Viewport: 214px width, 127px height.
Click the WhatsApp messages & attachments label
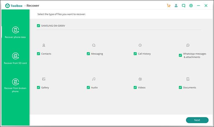click(195, 55)
